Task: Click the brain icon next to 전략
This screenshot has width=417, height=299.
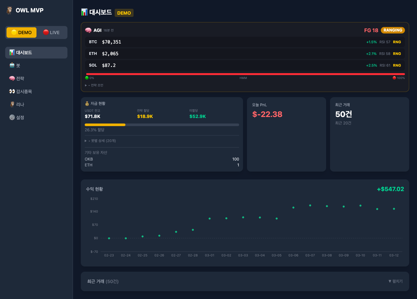Action: coord(12,78)
